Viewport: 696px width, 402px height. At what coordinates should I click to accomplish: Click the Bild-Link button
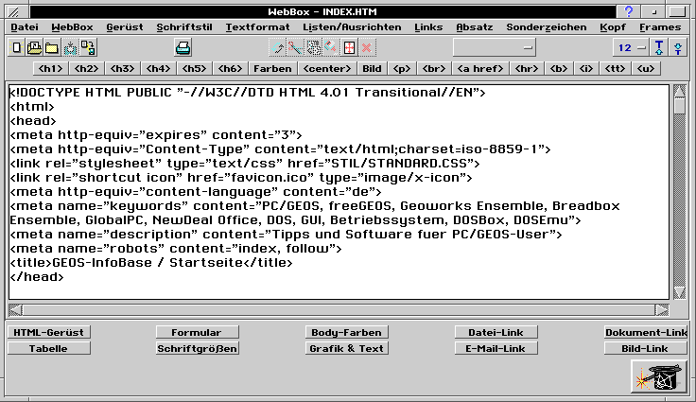[x=646, y=348]
